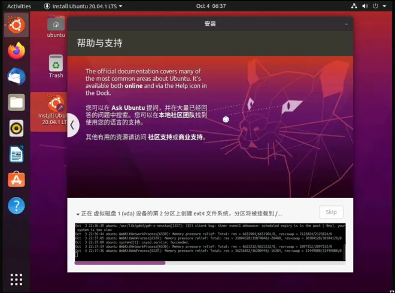Open the 社区支持 link
The height and width of the screenshot is (293, 395).
pyautogui.click(x=160, y=137)
